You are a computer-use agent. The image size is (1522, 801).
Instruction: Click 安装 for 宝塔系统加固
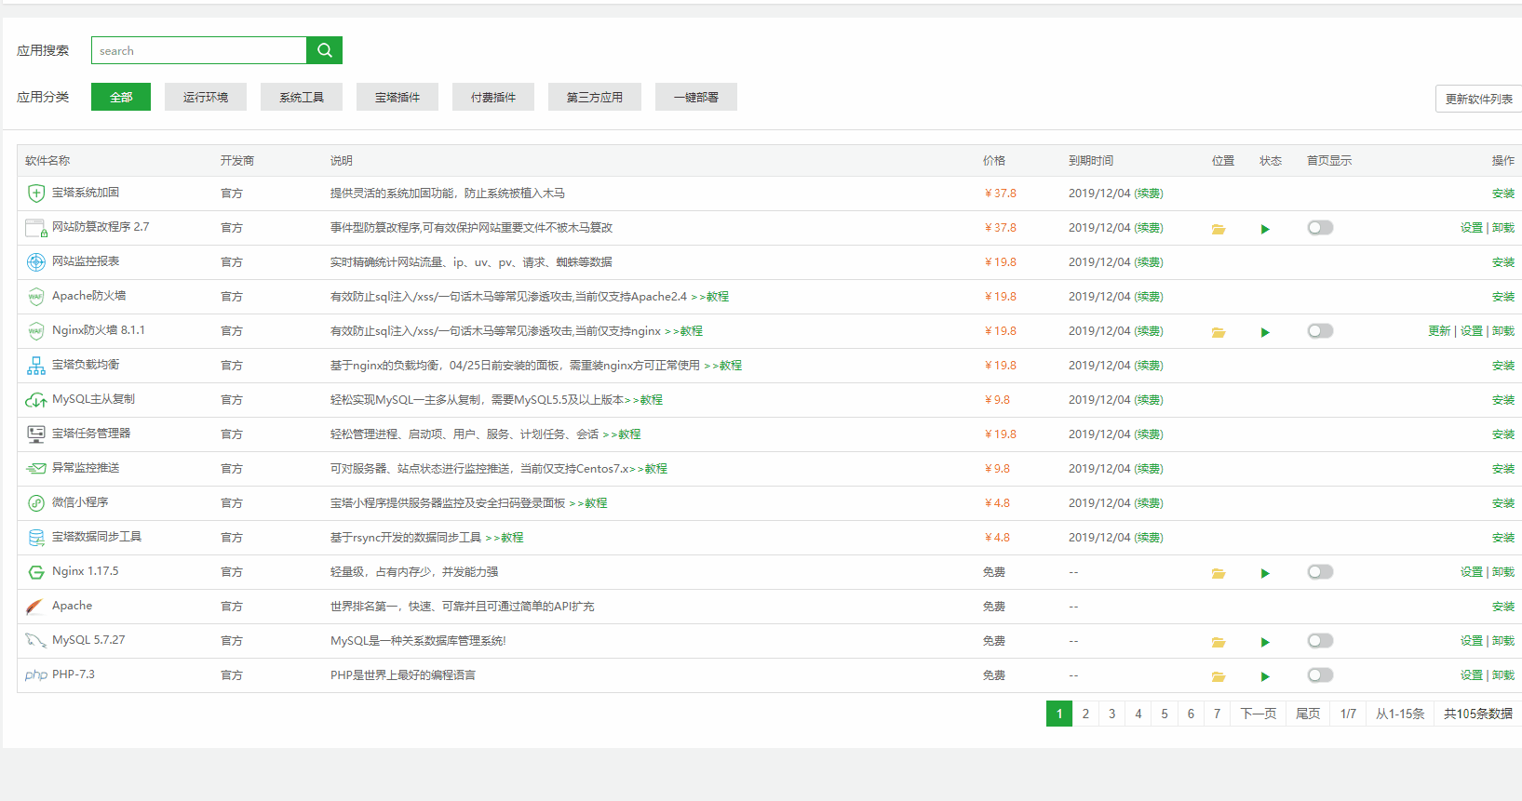tap(1503, 194)
